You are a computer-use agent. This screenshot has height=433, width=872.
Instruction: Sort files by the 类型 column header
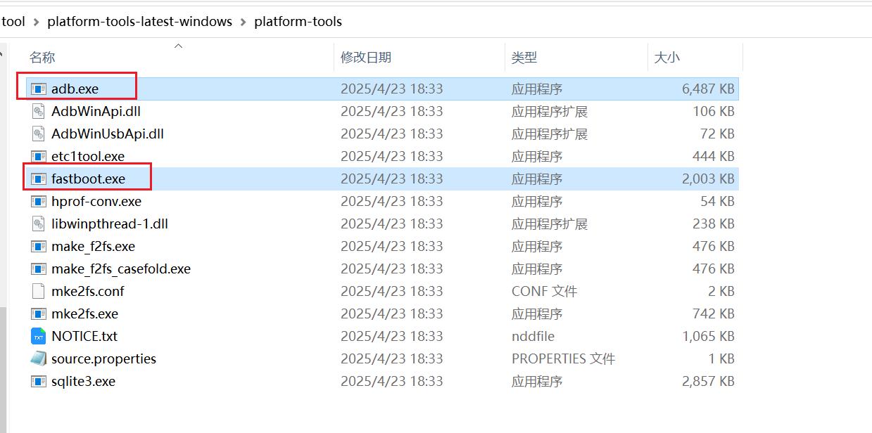(x=524, y=57)
